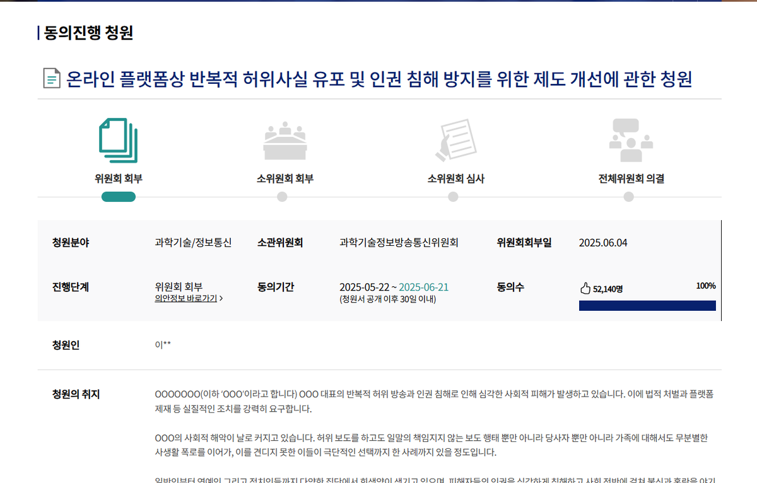Select the 소위원회 심사 step label
757x483 pixels.
click(x=456, y=178)
